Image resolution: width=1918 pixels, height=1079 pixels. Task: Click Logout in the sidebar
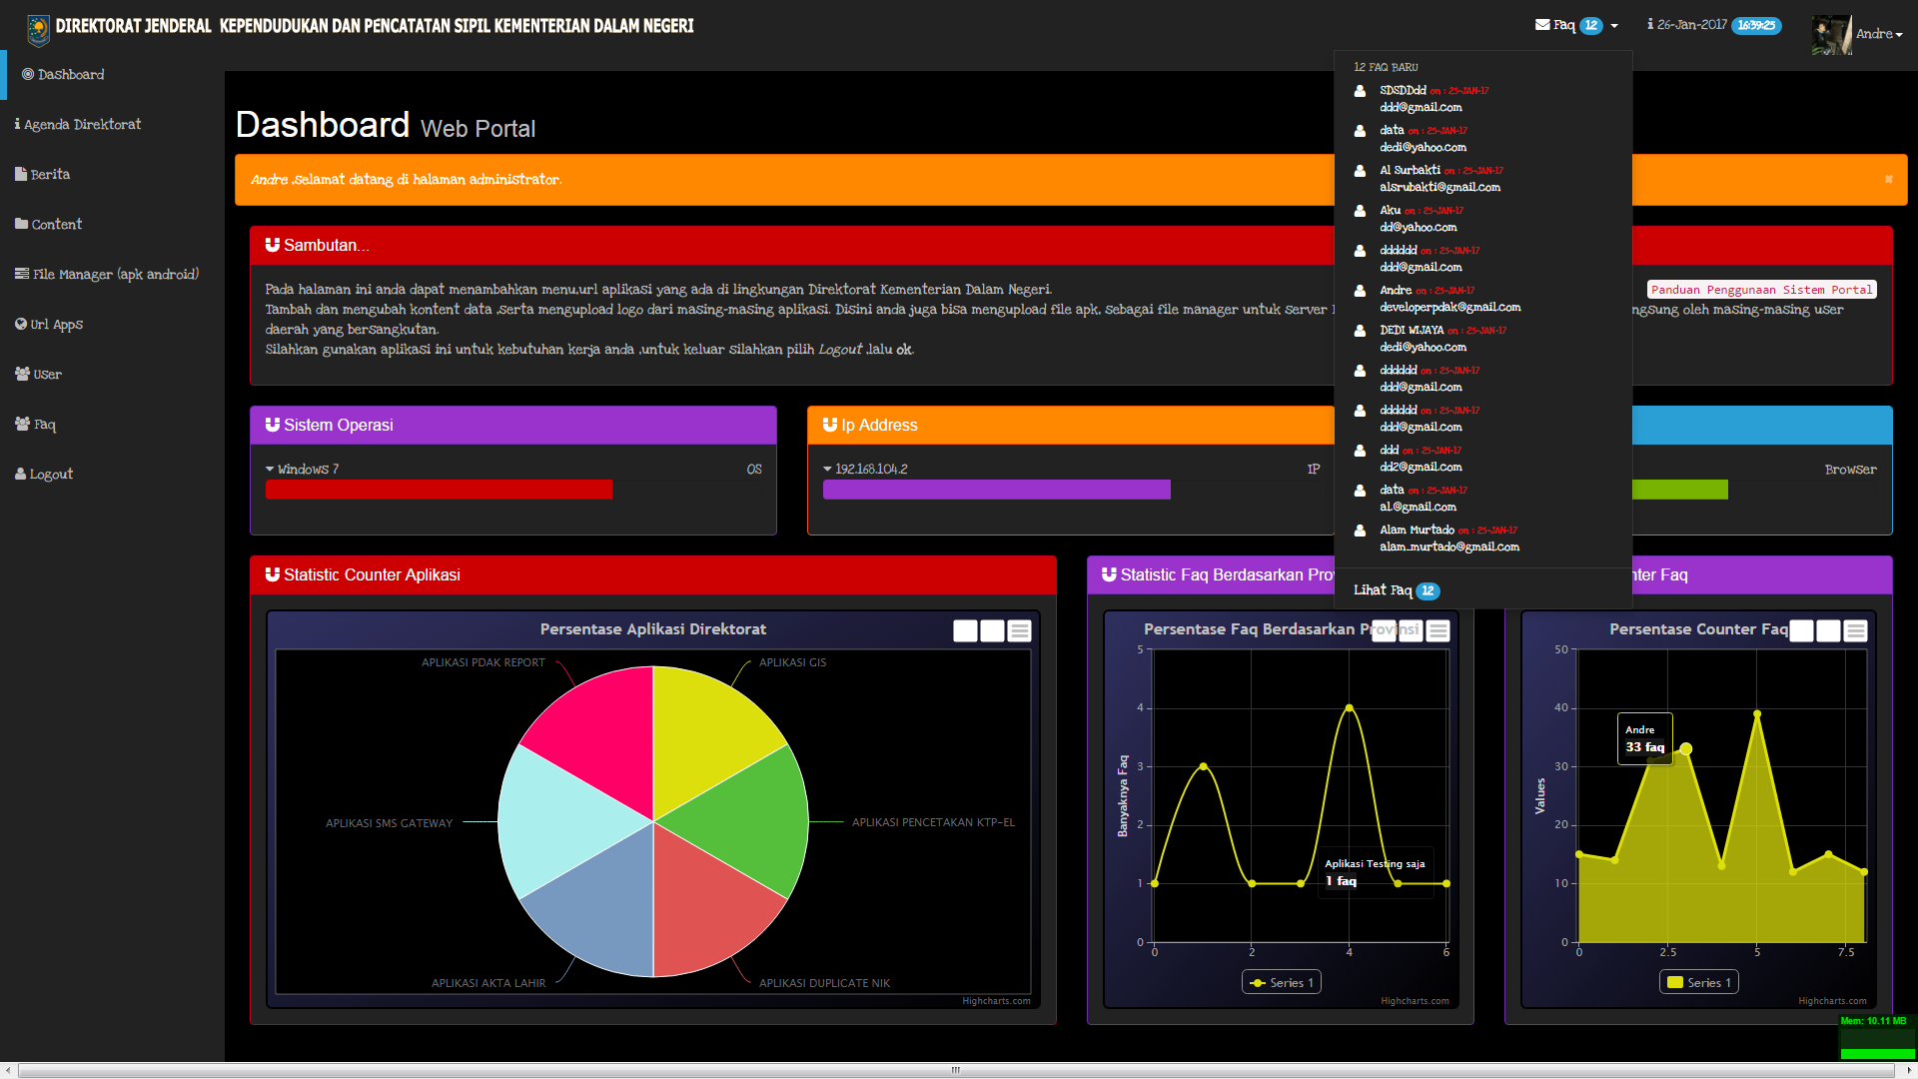pyautogui.click(x=50, y=475)
